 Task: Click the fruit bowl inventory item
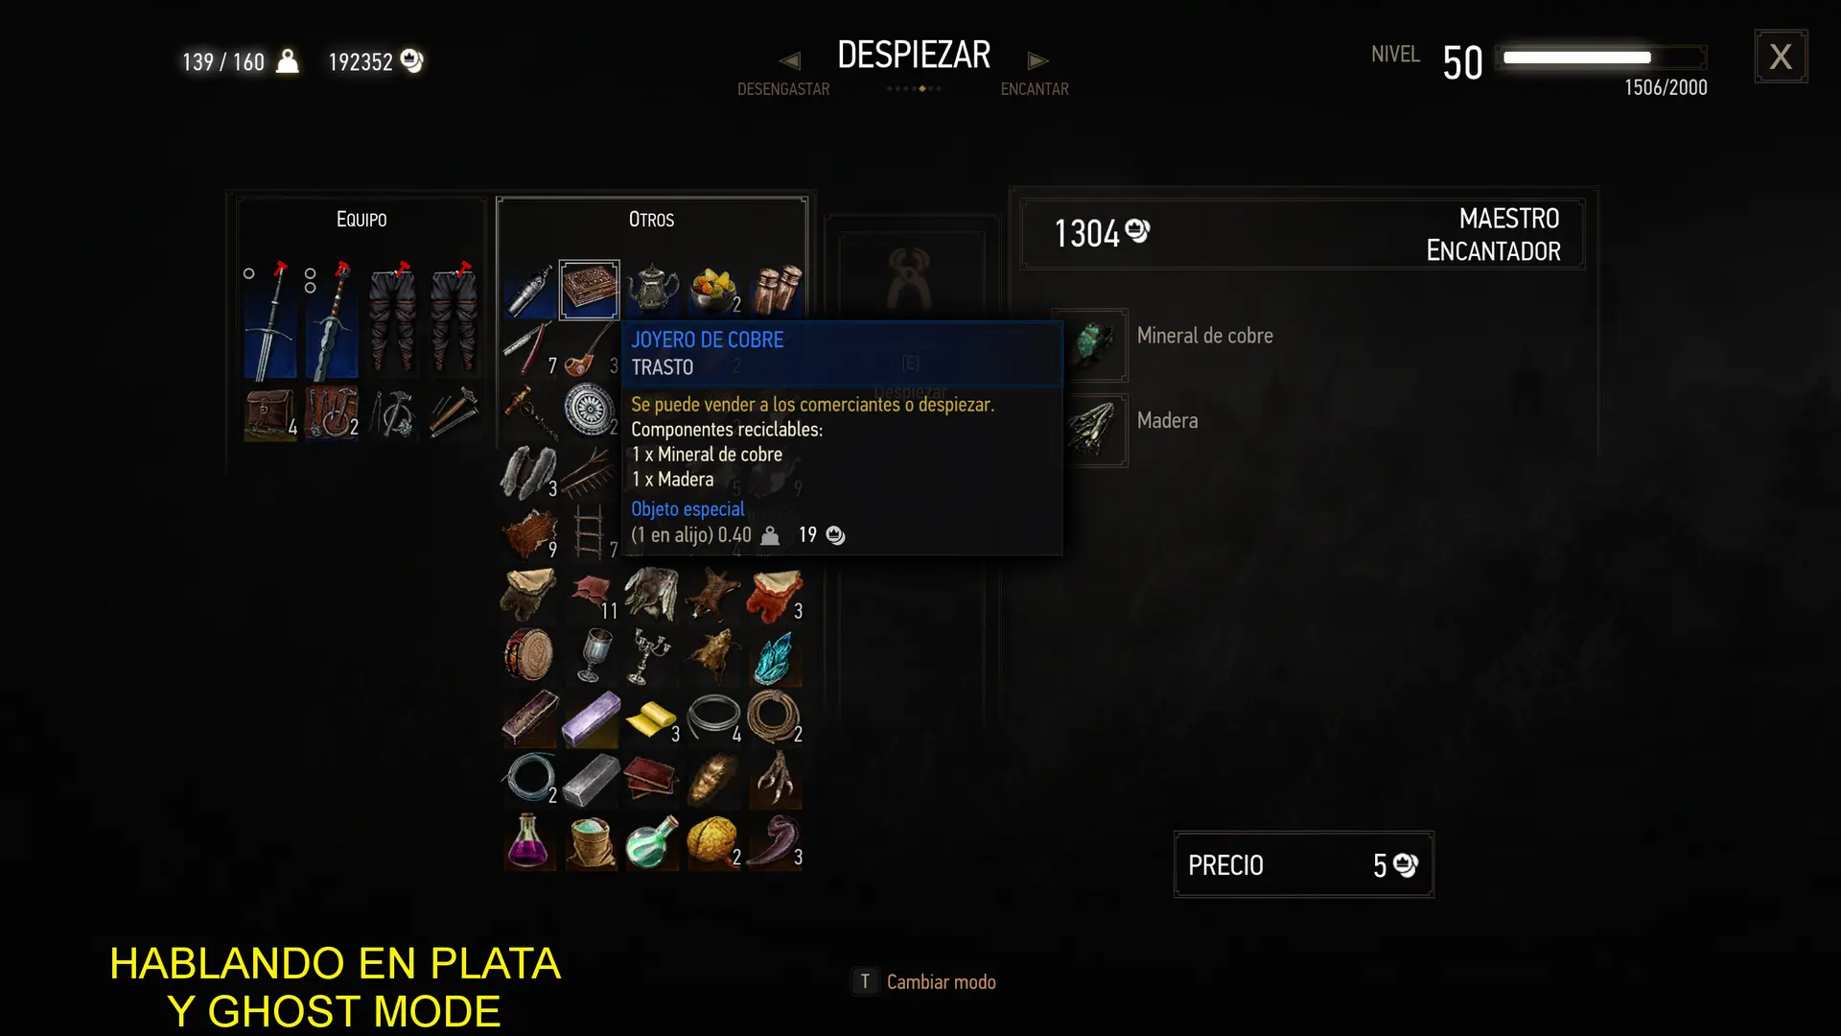[x=713, y=289]
